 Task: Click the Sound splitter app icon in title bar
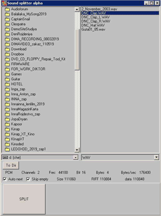point(4,3)
